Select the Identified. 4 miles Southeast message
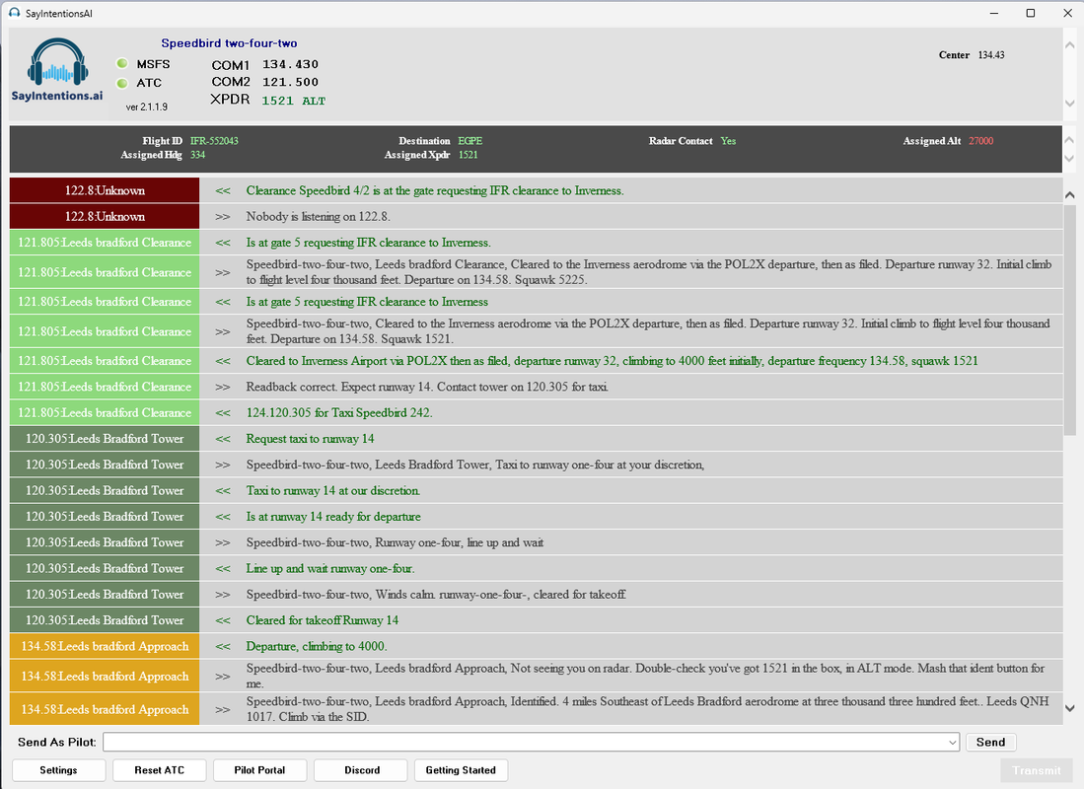Screen dimensions: 1084x789 [647, 709]
